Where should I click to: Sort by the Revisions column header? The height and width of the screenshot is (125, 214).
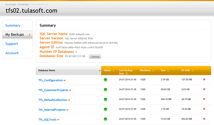tap(145, 70)
